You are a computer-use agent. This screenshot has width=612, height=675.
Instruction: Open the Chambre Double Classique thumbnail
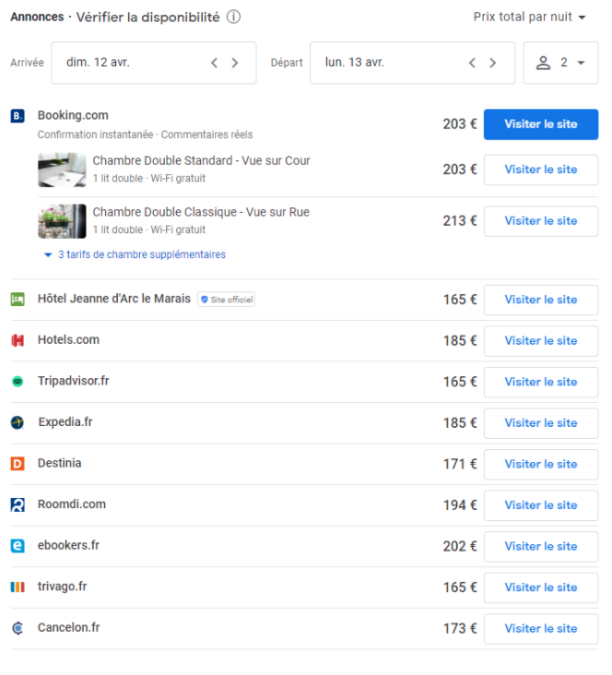(62, 221)
